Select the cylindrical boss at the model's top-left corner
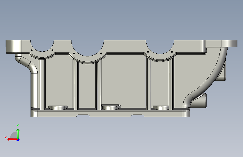Viewport: 243px width, 157px height. (x=14, y=47)
